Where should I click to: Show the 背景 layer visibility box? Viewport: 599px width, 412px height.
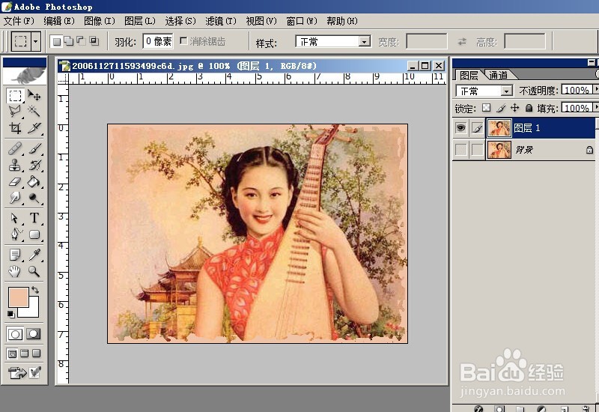click(461, 149)
